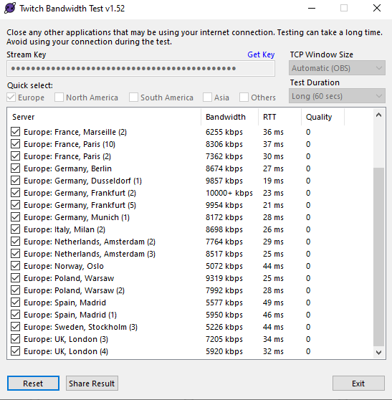Viewport: 392px width, 400px height.
Task: Check the South America quick select box
Action: [x=133, y=97]
